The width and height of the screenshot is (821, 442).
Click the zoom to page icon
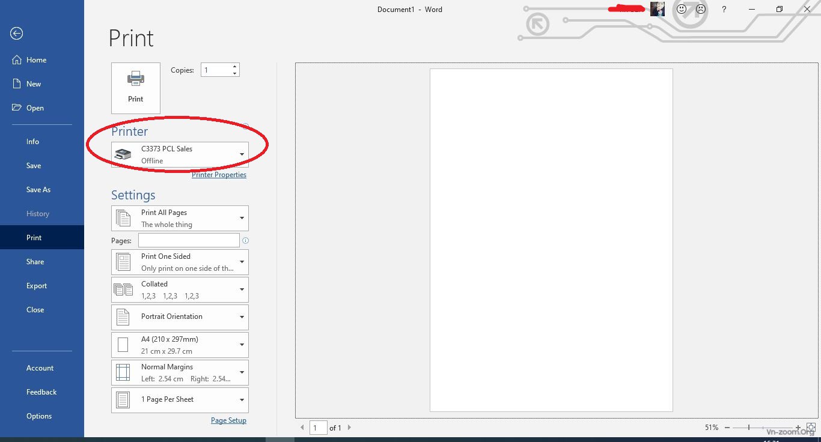point(810,428)
